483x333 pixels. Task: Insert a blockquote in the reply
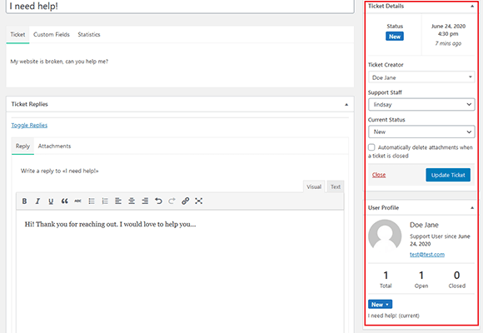(x=64, y=201)
